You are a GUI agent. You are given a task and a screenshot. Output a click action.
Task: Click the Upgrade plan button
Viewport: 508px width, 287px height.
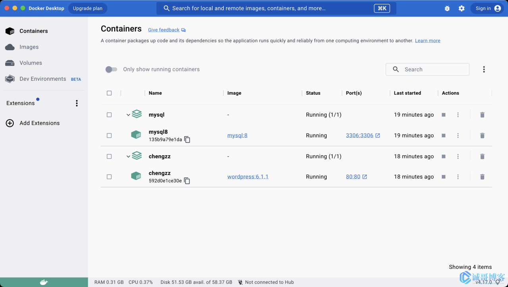pyautogui.click(x=88, y=8)
